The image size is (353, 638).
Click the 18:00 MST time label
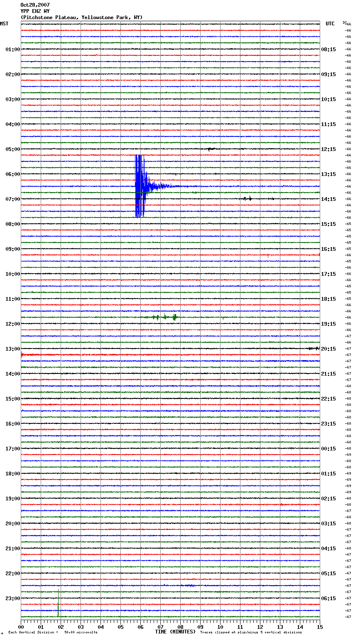[x=12, y=474]
